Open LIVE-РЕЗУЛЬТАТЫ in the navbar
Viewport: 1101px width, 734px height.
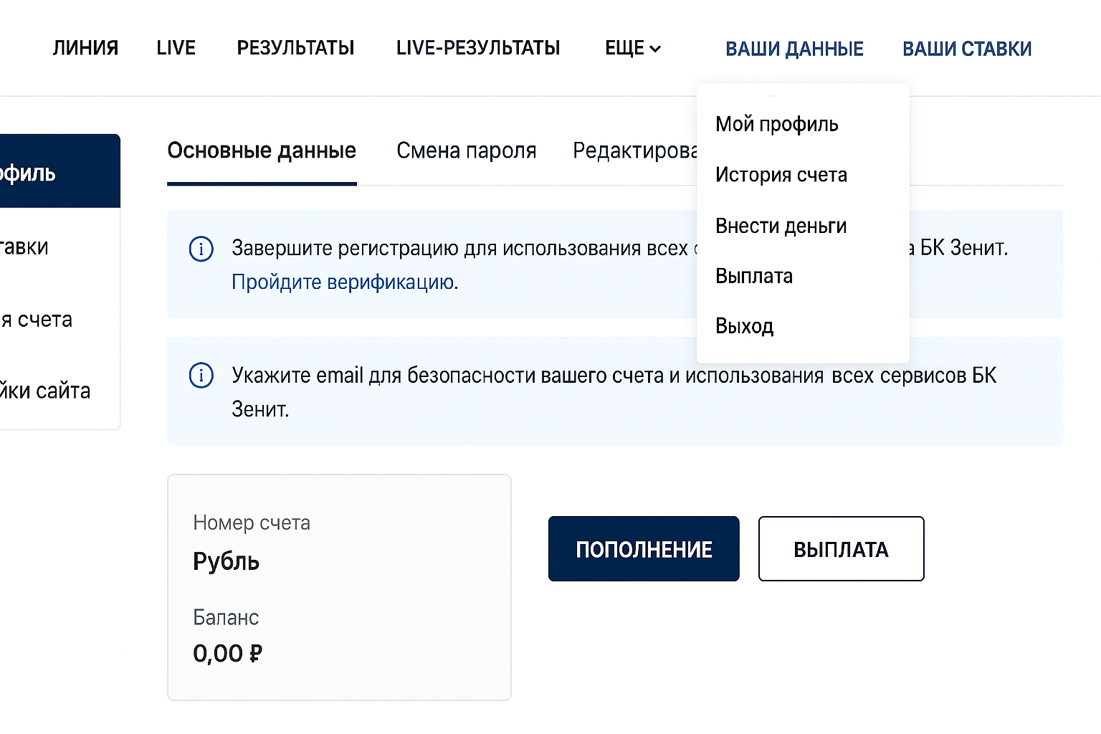478,47
